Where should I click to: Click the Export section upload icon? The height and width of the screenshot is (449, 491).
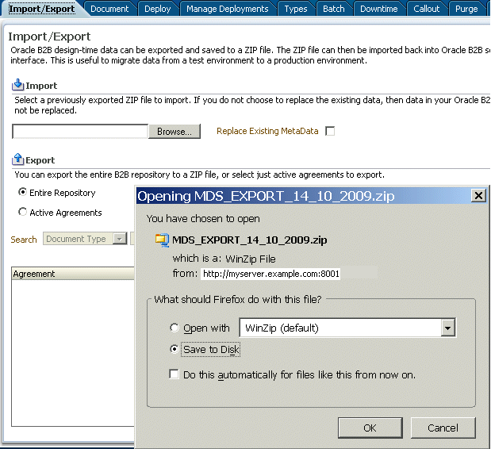coord(18,159)
